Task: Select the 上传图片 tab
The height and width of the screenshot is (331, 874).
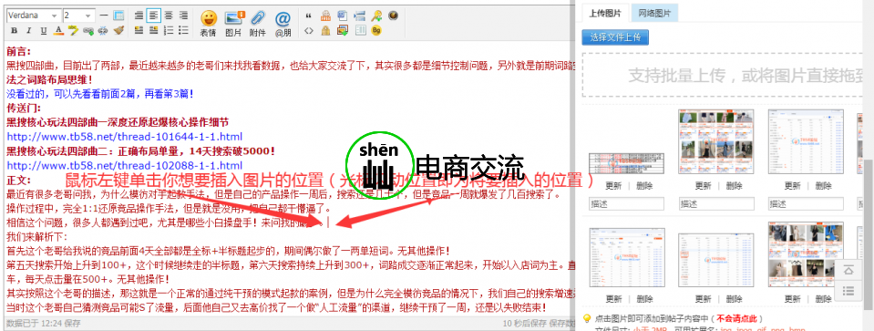Action: (x=605, y=13)
